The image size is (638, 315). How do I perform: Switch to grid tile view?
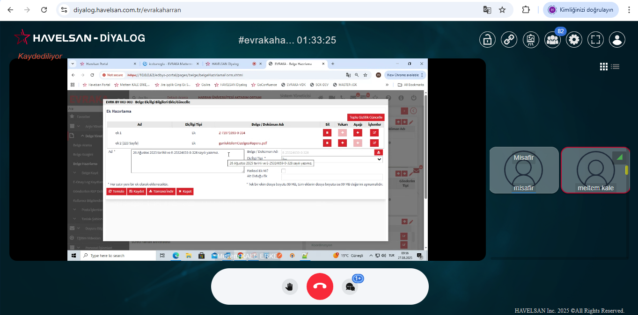pos(604,67)
